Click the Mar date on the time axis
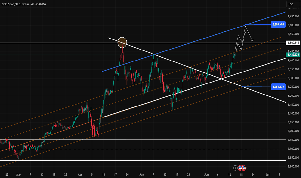This screenshot has width=301, height=178. [19, 175]
